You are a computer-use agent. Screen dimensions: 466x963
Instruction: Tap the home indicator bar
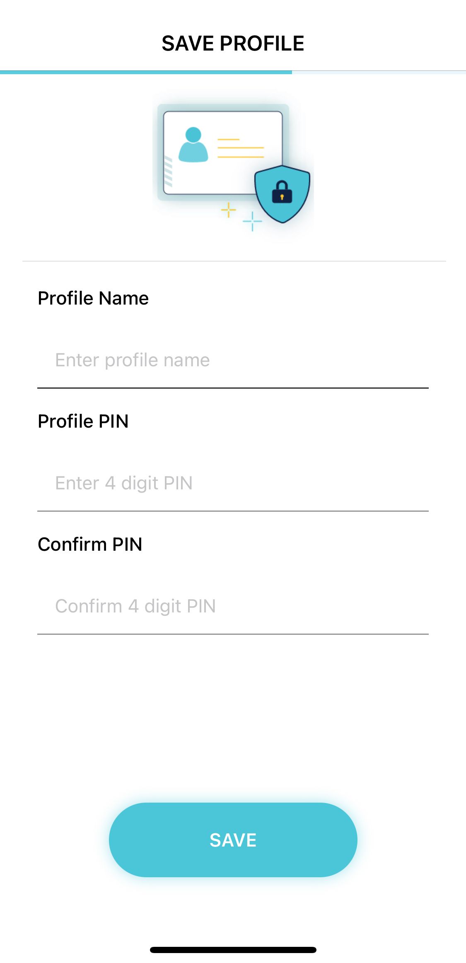tap(233, 950)
